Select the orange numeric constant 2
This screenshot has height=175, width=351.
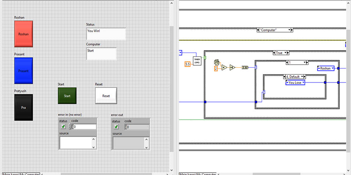tap(216, 68)
